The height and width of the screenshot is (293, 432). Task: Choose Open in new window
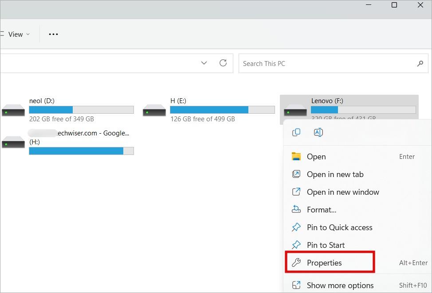[357, 192]
